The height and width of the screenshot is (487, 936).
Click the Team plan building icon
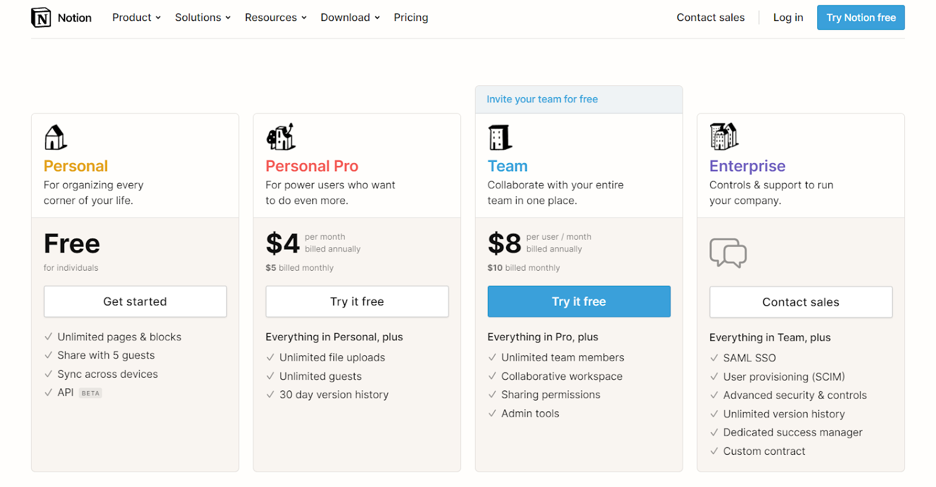click(500, 138)
